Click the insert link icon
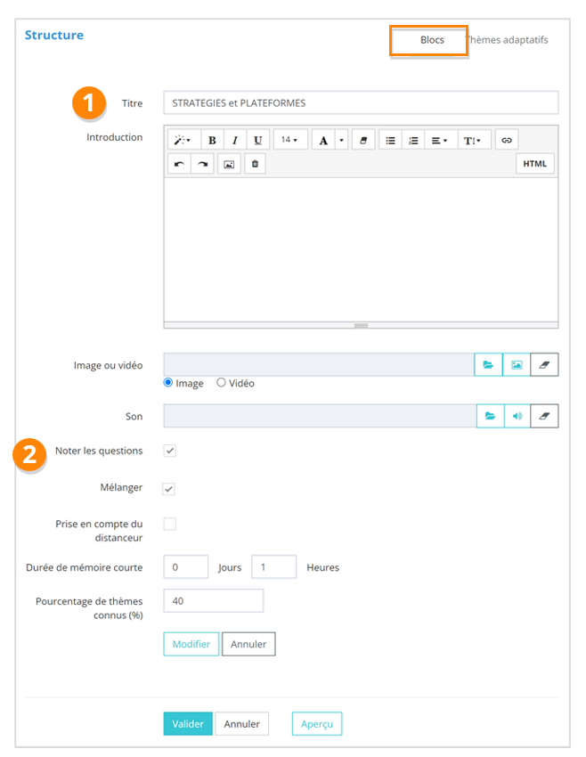586x757 pixels. click(506, 141)
